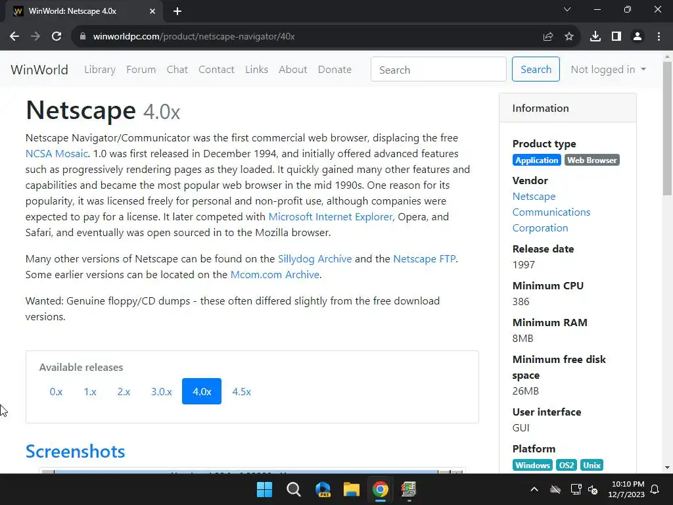673x505 pixels.
Task: Open the Library nav item
Action: click(x=100, y=70)
